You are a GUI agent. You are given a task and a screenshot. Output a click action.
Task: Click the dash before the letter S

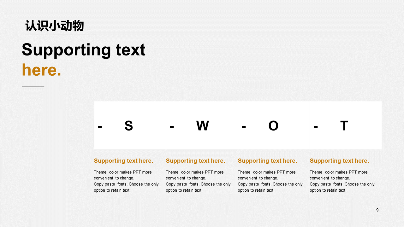(100, 127)
